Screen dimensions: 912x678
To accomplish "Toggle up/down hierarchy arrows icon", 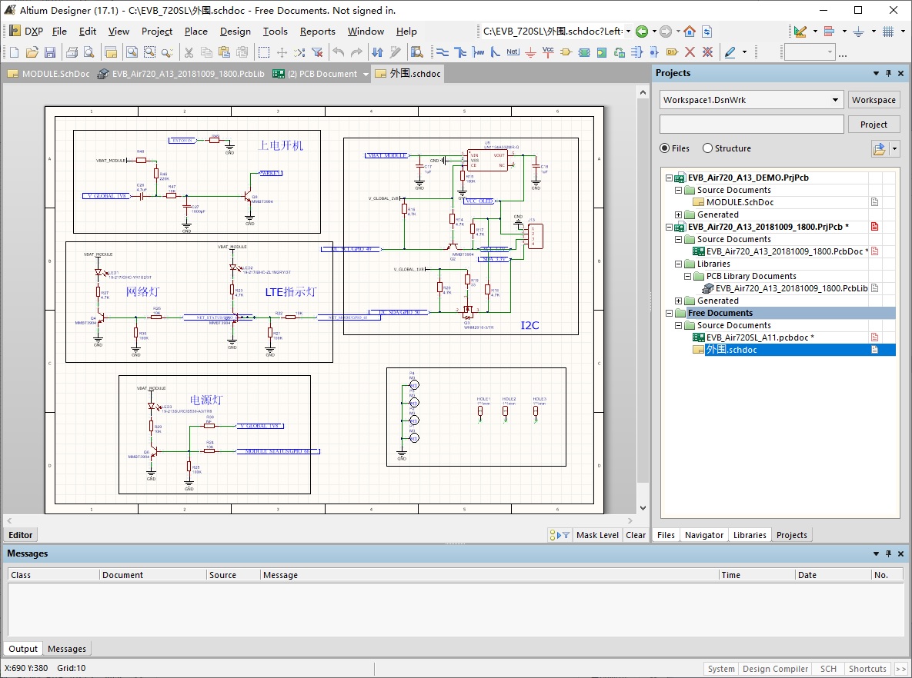I will coord(377,52).
